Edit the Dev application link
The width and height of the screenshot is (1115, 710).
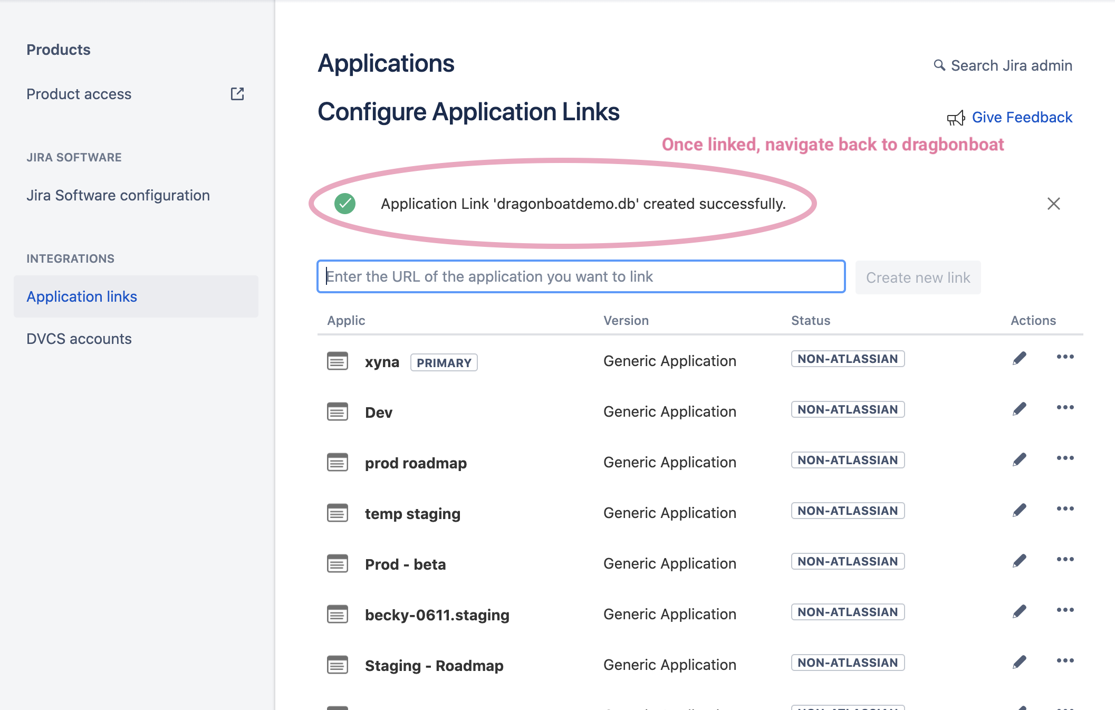tap(1020, 409)
